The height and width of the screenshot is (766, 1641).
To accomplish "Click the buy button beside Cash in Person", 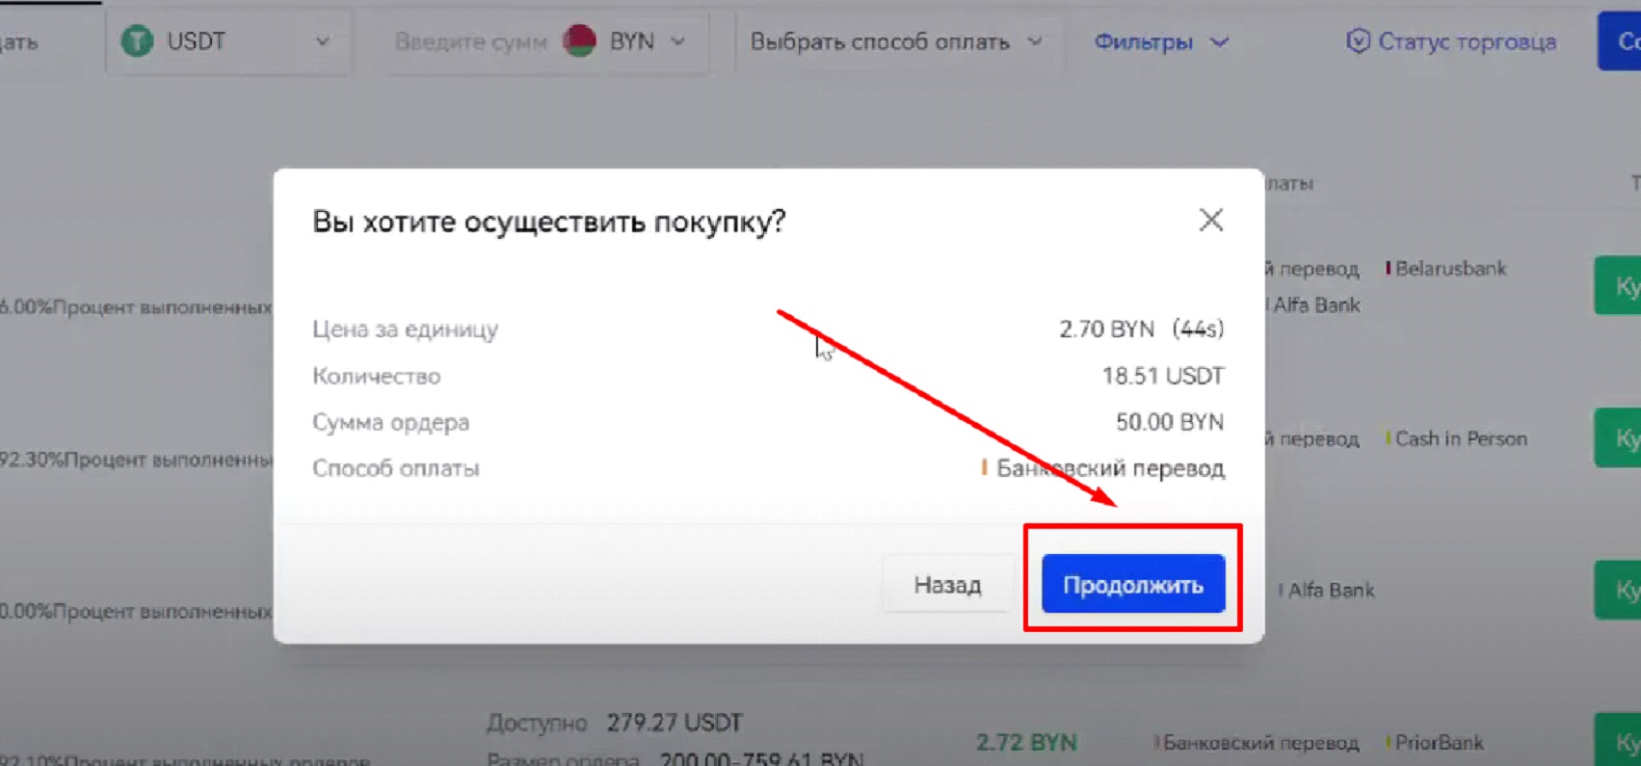I will 1618,438.
